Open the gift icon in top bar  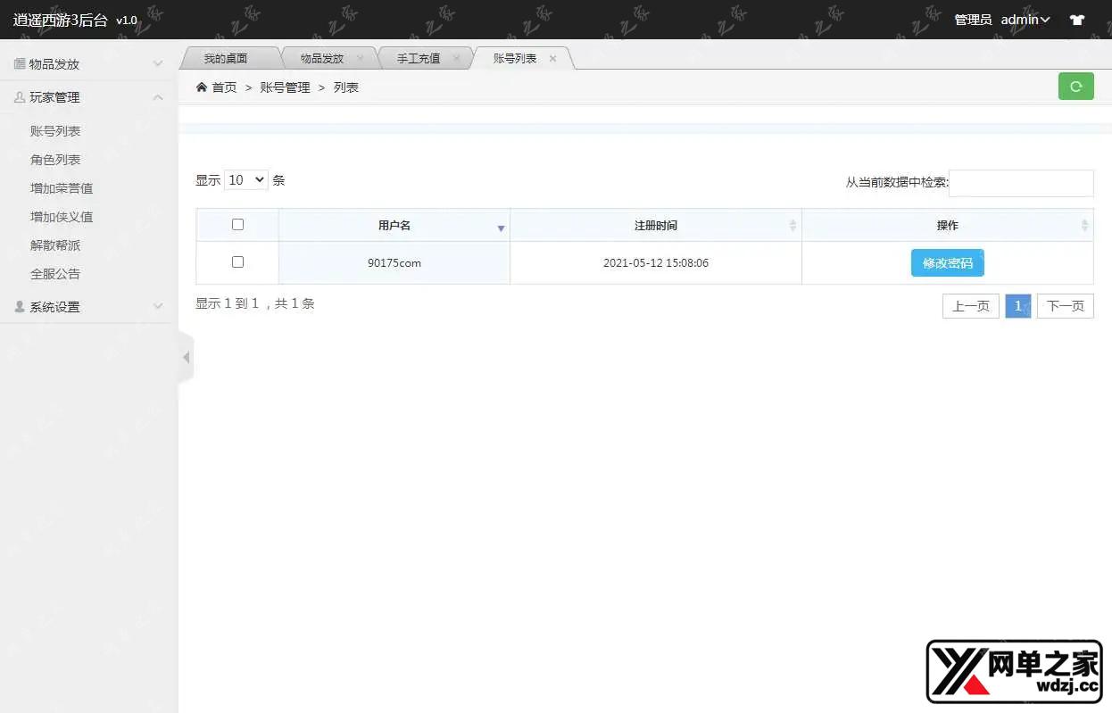[1076, 19]
